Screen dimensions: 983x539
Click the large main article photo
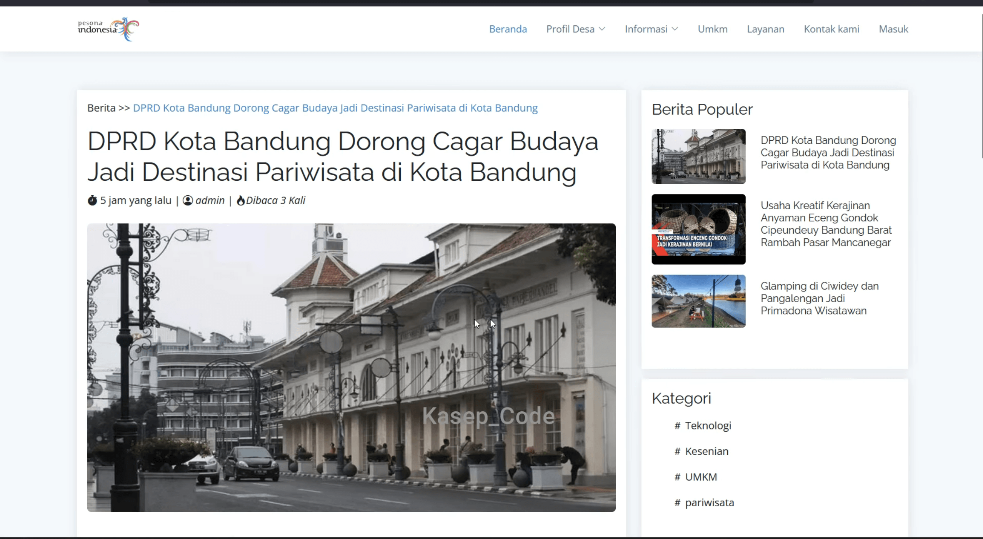(x=351, y=368)
